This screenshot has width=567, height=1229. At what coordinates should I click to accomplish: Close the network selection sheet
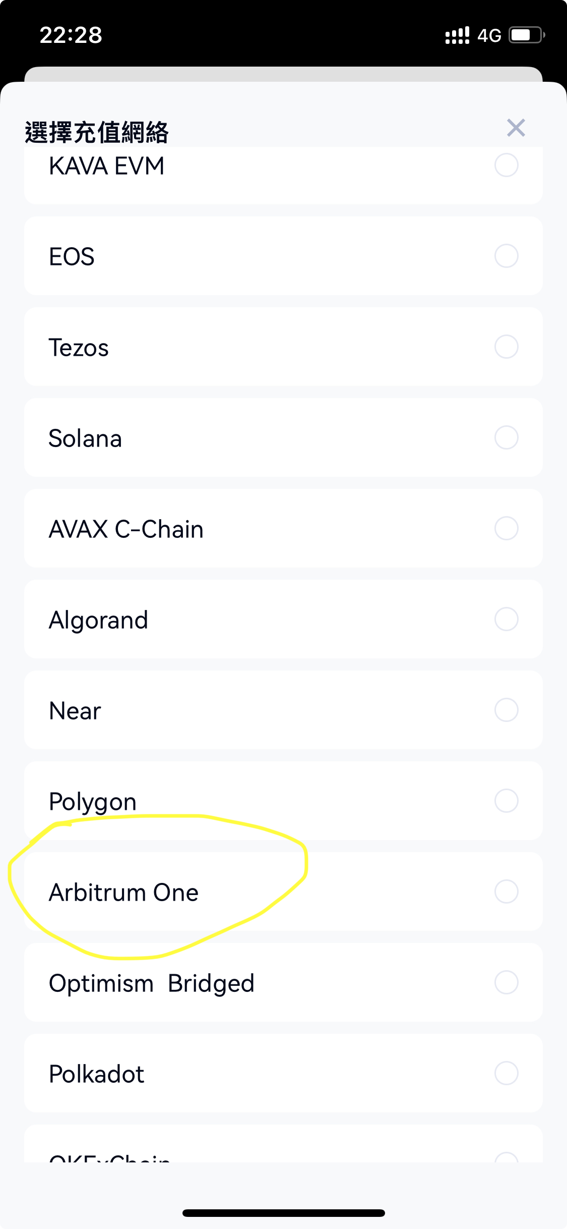(516, 128)
